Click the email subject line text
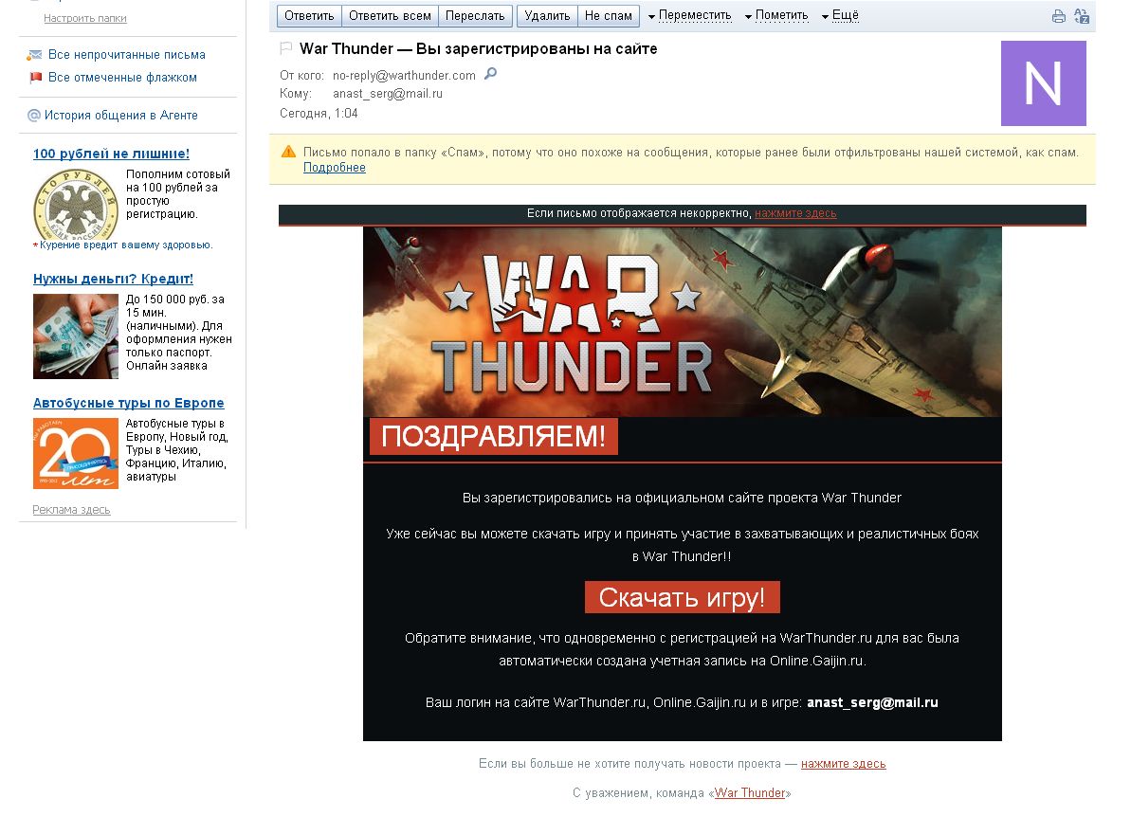This screenshot has width=1131, height=835. [x=478, y=49]
